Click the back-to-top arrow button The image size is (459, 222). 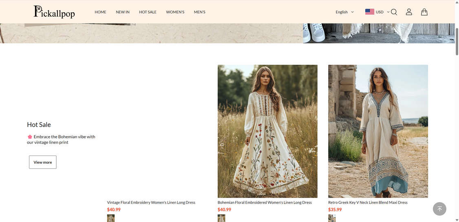(x=439, y=209)
